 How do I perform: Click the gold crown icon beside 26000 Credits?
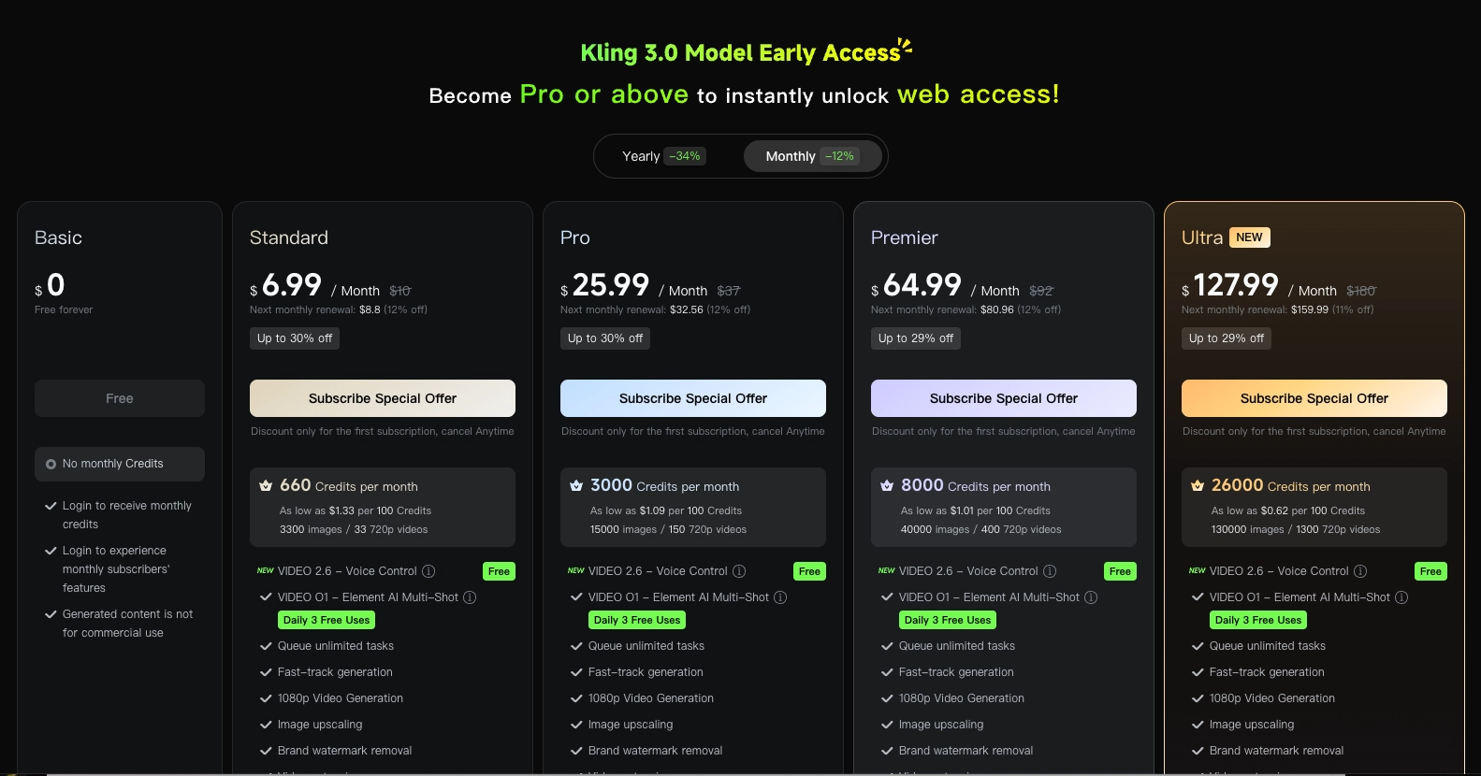point(1198,486)
